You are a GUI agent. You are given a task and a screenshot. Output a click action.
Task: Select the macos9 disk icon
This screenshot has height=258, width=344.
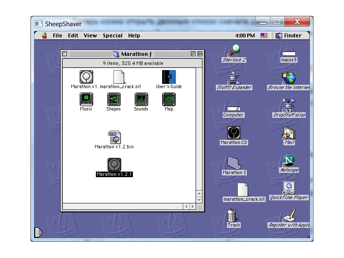pyautogui.click(x=289, y=54)
